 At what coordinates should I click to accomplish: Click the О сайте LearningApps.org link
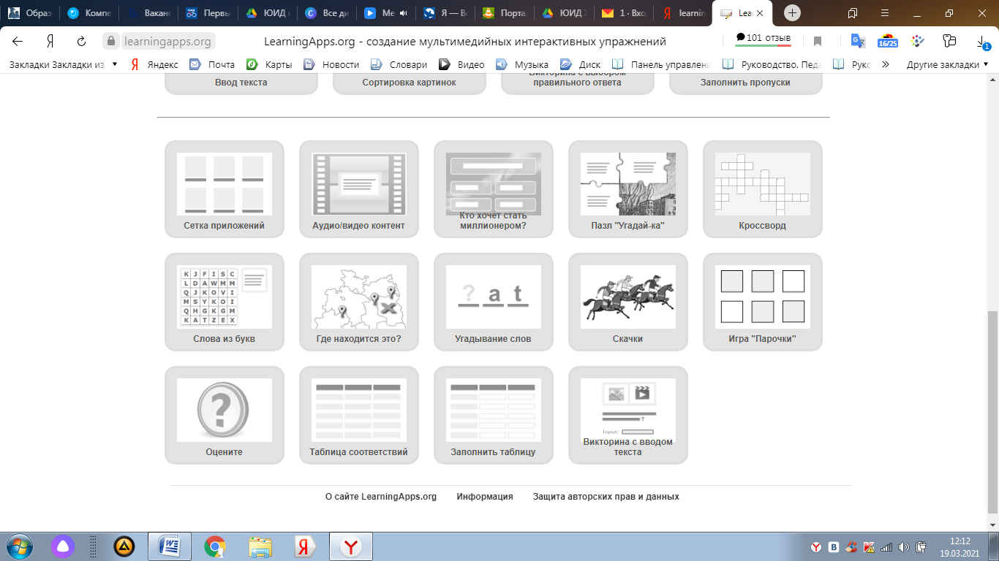pos(380,497)
